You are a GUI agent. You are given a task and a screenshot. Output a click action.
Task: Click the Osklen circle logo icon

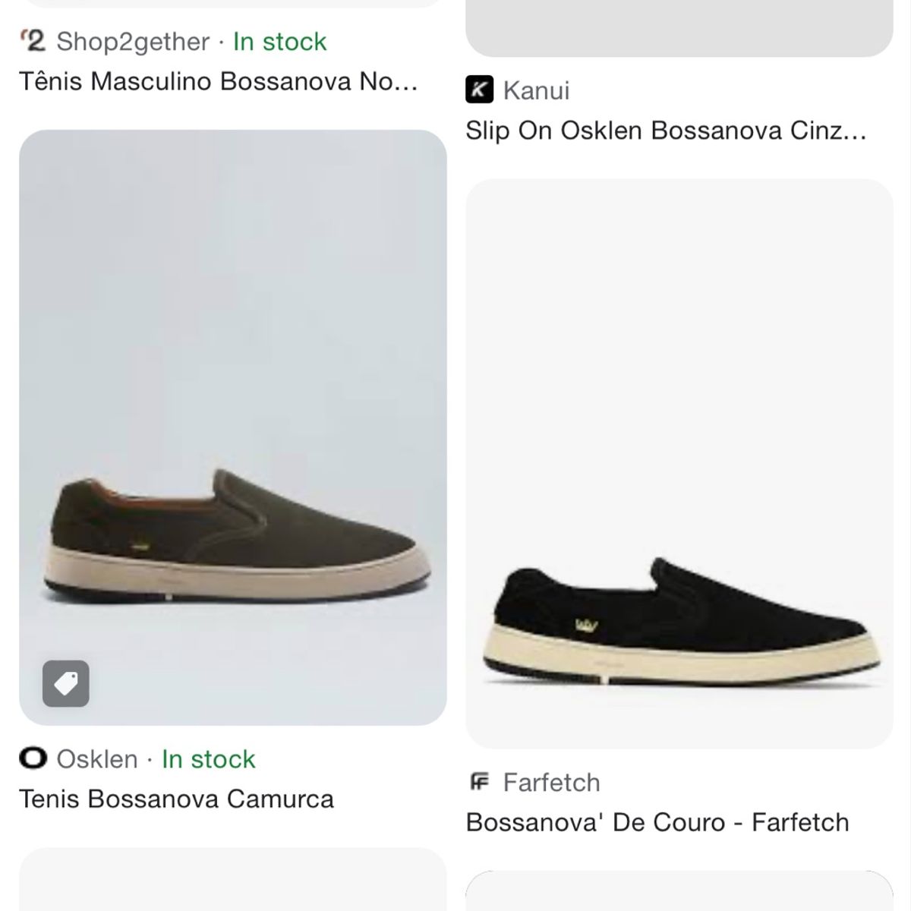(33, 758)
